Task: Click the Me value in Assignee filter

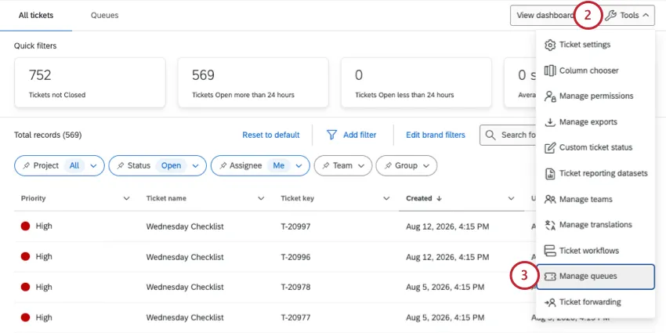Action: point(279,165)
